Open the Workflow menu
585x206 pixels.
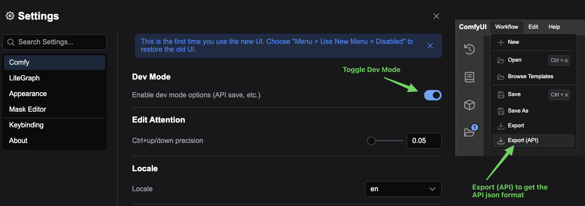tap(507, 27)
